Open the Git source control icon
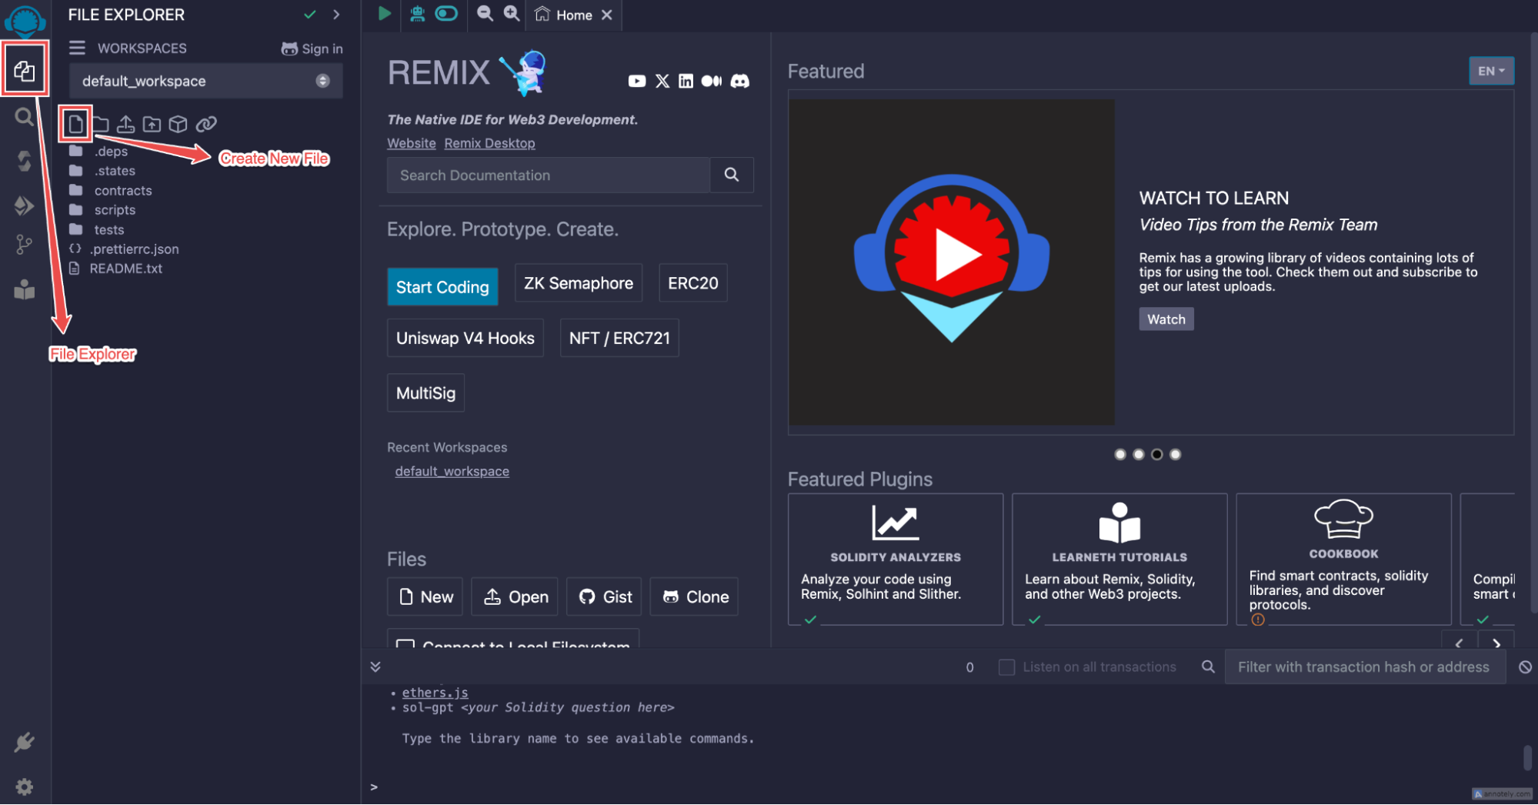 pyautogui.click(x=24, y=246)
